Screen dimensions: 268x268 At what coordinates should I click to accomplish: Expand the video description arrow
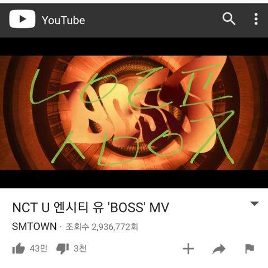pos(255,204)
